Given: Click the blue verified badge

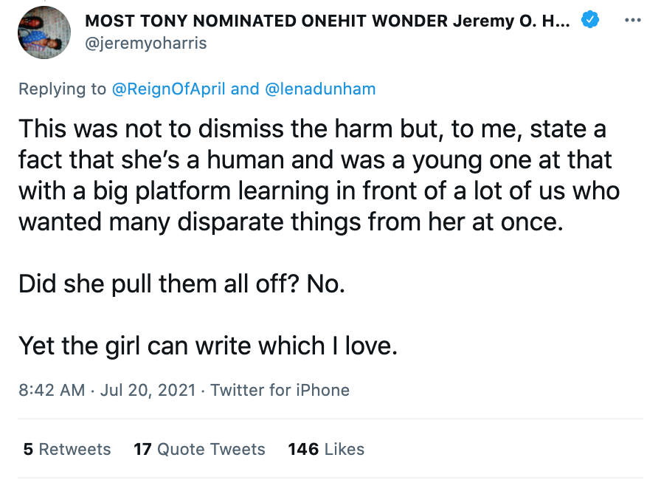Looking at the screenshot, I should click(589, 21).
